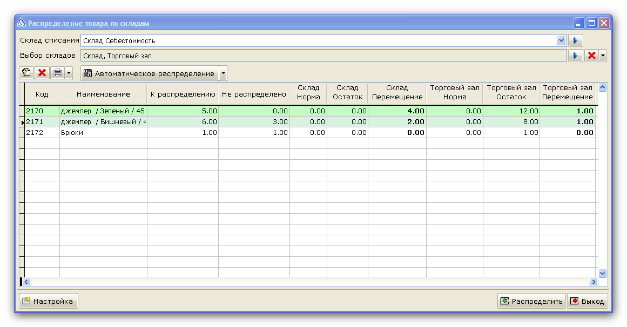This screenshot has width=627, height=327.
Task: Open Настройка settings button
Action: [49, 301]
